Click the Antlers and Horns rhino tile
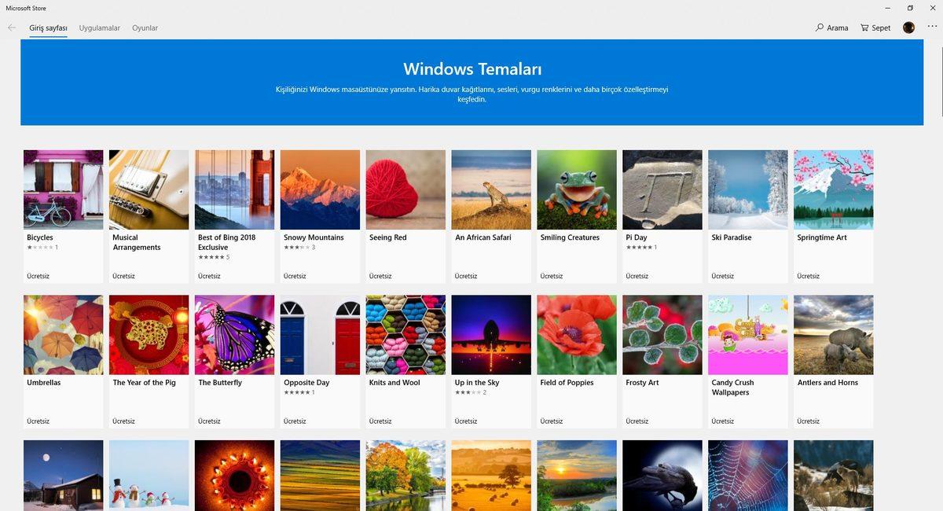Viewport: 943px width, 511px height. (833, 334)
